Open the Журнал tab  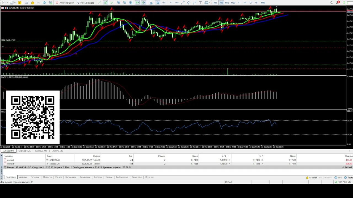(149, 177)
